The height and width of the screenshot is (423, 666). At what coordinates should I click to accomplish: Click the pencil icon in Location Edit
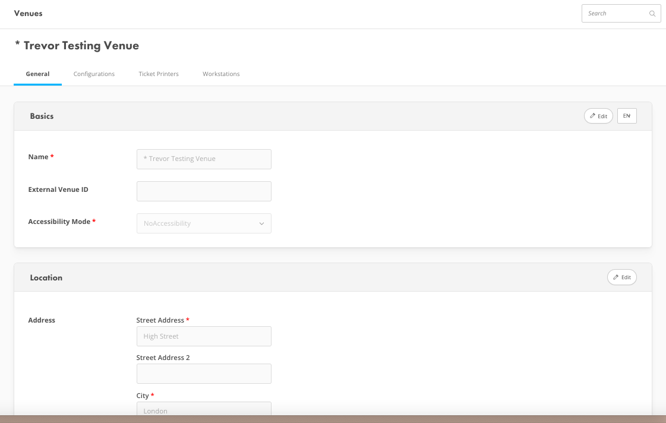coord(616,277)
